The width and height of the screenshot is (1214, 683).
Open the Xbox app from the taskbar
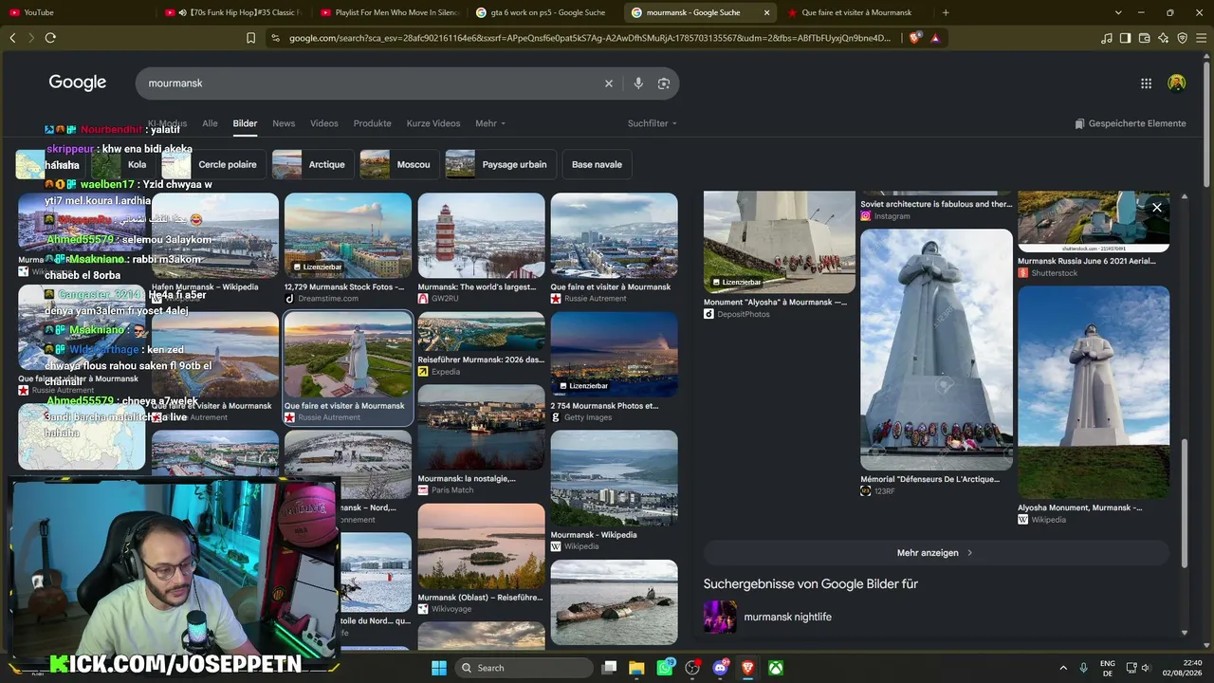776,668
